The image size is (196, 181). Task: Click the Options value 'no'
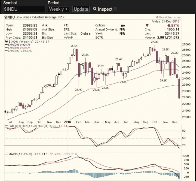pyautogui.click(x=123, y=26)
